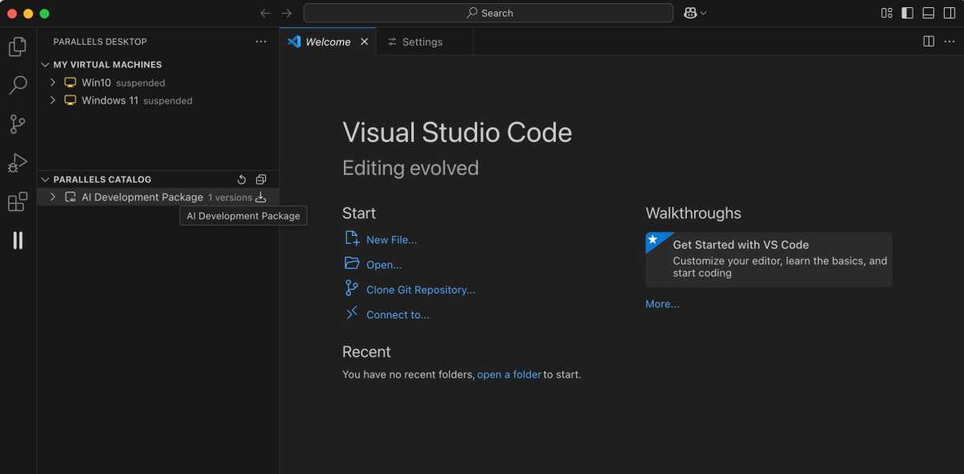Expand the Win10 virtual machine

53,83
